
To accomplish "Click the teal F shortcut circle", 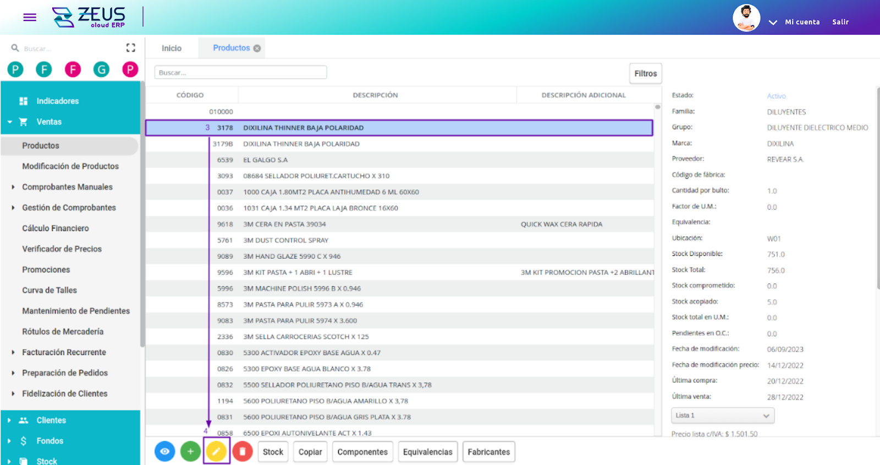I will (x=44, y=69).
